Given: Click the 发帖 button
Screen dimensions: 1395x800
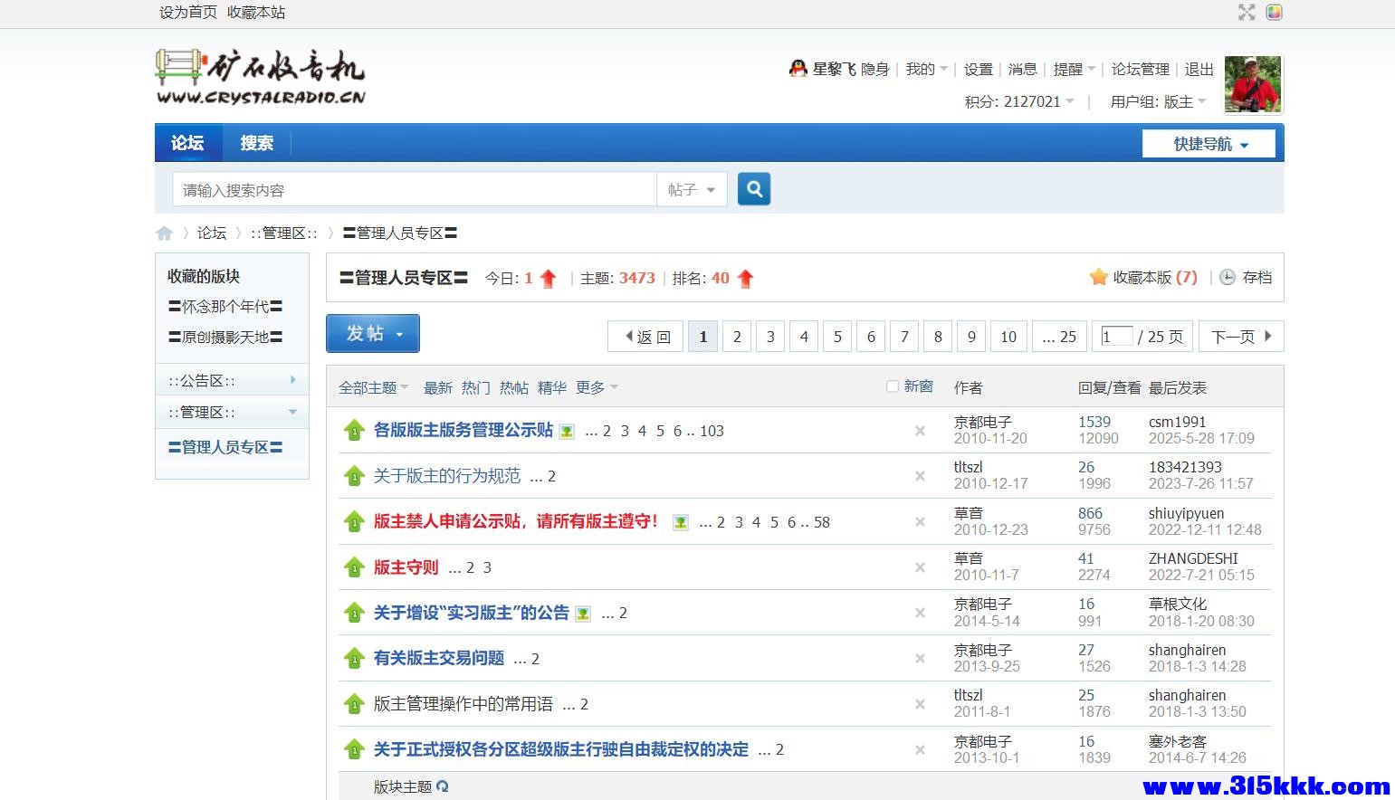Looking at the screenshot, I should (372, 333).
